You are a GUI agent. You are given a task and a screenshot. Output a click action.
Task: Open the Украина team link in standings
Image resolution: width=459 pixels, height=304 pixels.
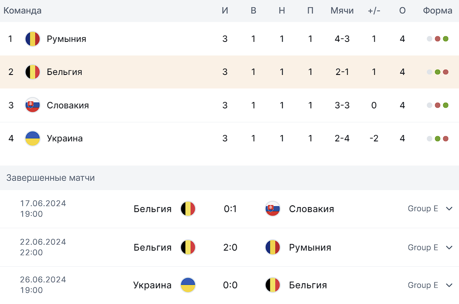tap(65, 138)
